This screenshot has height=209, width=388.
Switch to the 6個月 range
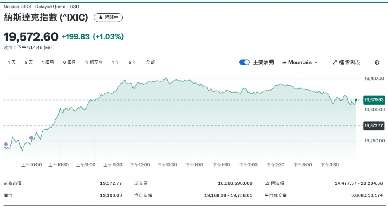coord(69,62)
